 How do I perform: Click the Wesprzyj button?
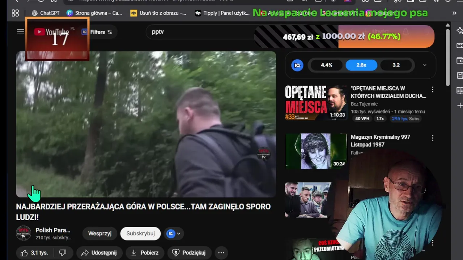100,233
